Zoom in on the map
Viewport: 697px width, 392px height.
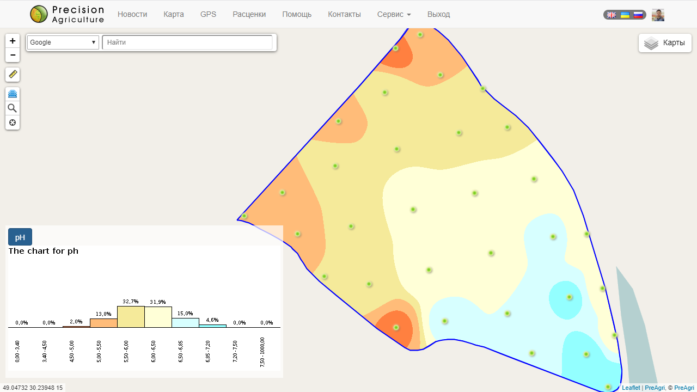(13, 41)
